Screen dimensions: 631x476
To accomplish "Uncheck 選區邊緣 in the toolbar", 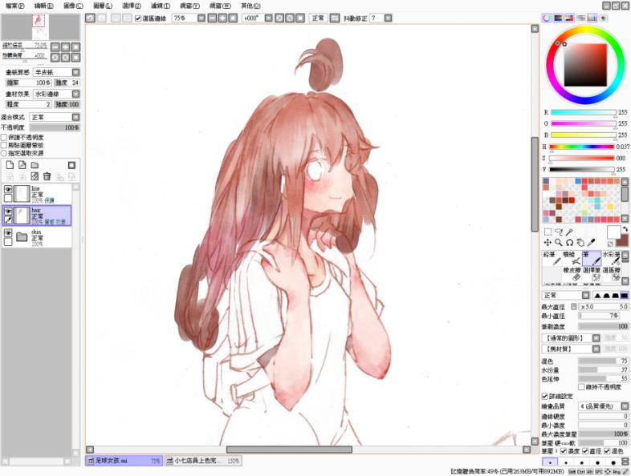I will coord(138,18).
